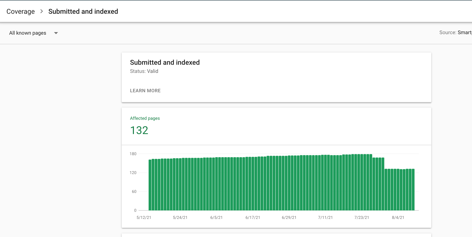This screenshot has height=237, width=472.
Task: Click the Status: Valid text
Action: coord(144,71)
